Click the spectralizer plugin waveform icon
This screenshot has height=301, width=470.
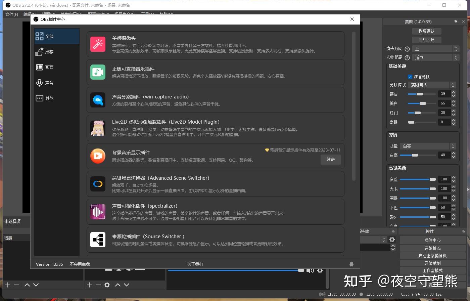pos(98,212)
